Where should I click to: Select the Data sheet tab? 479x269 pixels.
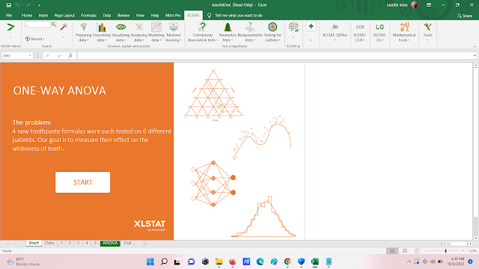click(49, 243)
